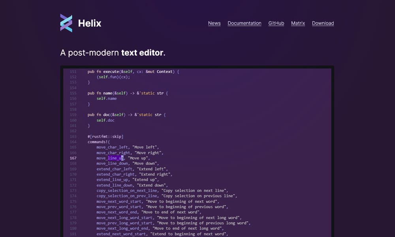The height and width of the screenshot is (237, 395).
Task: Click 'move_prev_long_word_start' on line 179
Action: point(124,223)
